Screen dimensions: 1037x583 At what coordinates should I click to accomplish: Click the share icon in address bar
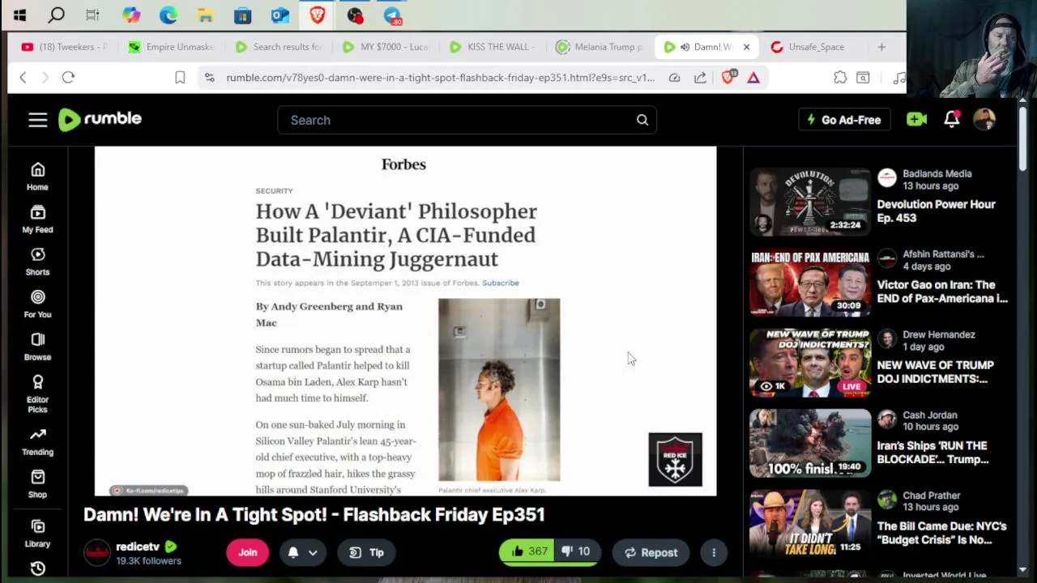[x=700, y=77]
